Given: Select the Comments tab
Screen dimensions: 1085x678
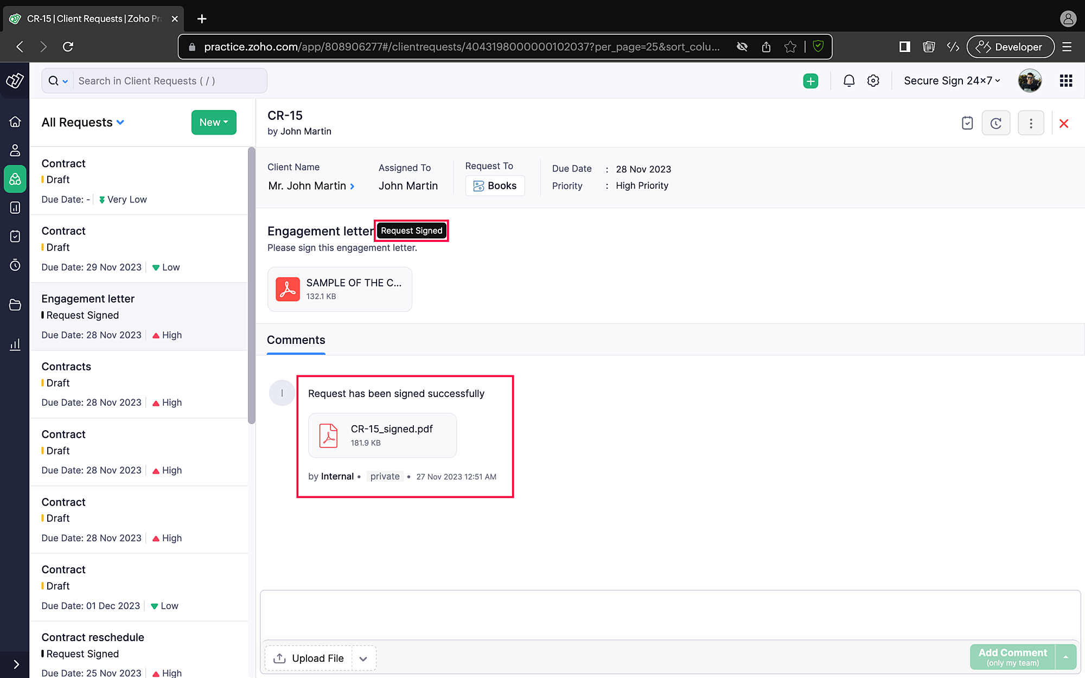Looking at the screenshot, I should pos(296,340).
